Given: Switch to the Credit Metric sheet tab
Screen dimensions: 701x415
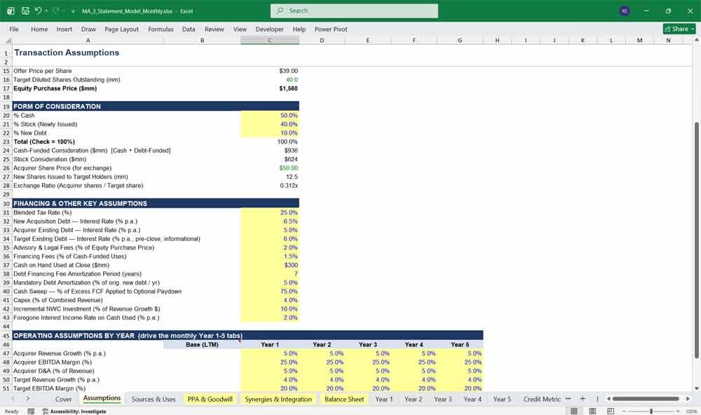Looking at the screenshot, I should tap(542, 399).
